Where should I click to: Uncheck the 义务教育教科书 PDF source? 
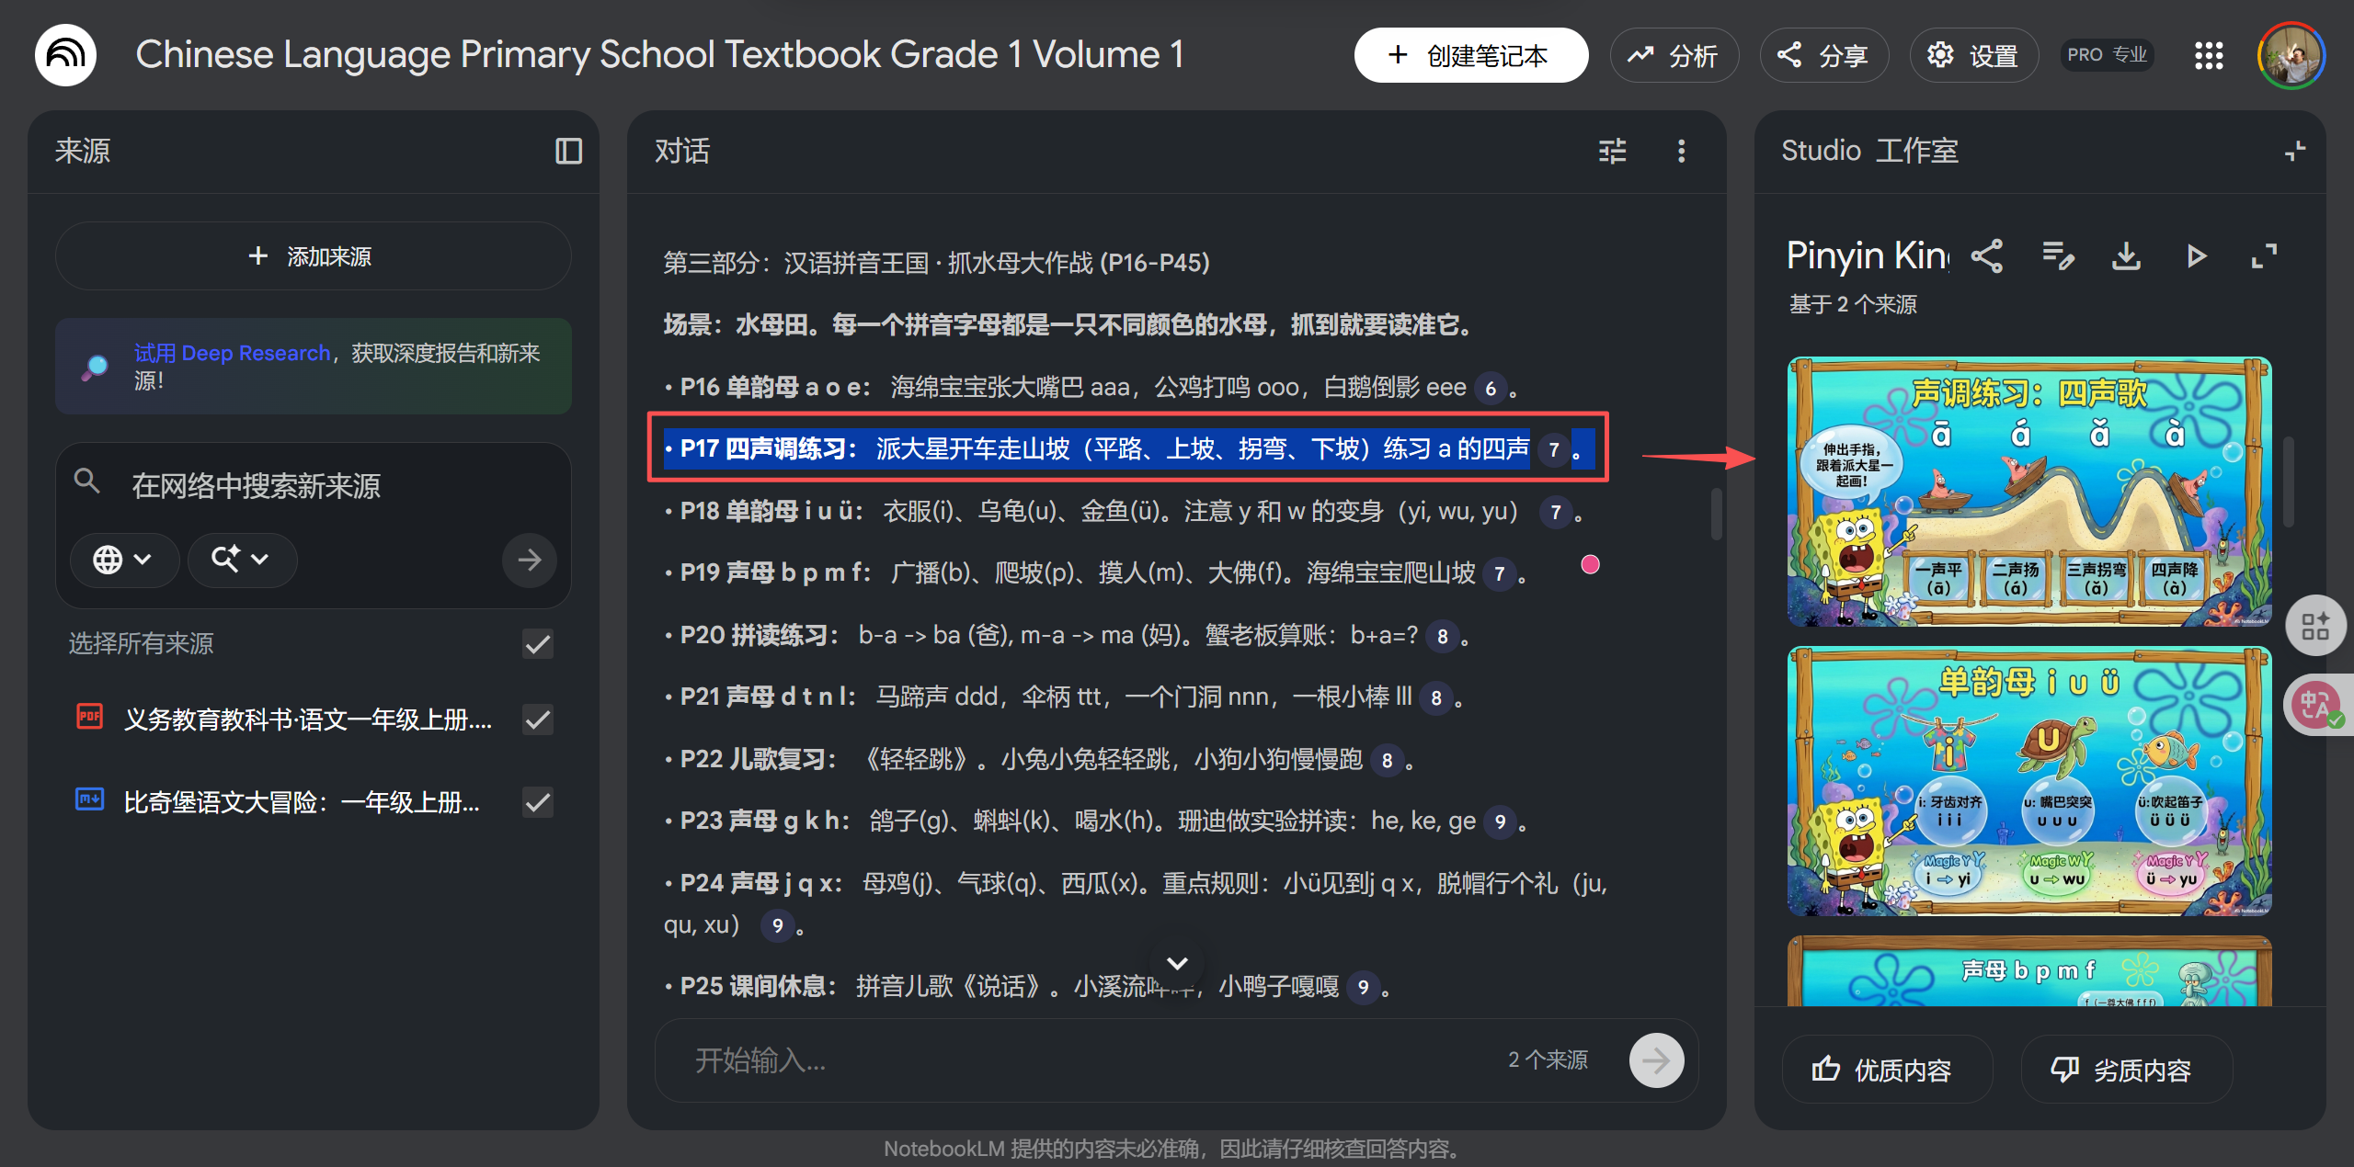538,719
